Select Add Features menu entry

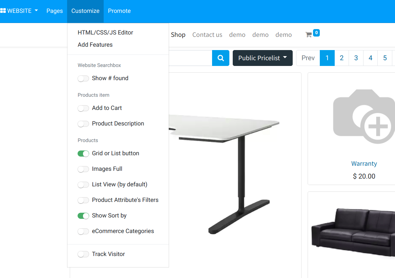click(x=95, y=45)
